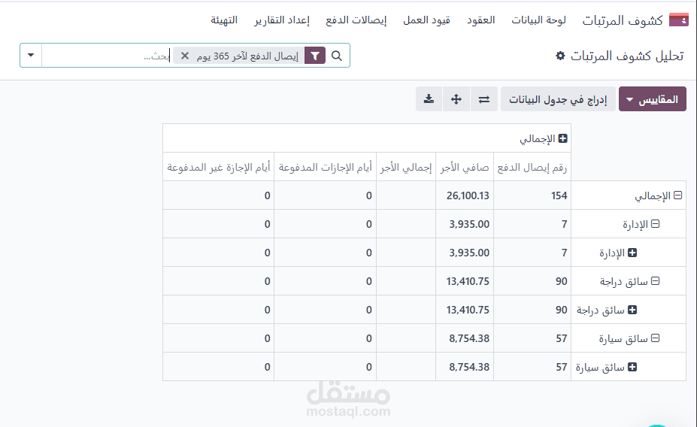Image resolution: width=697 pixels, height=427 pixels.
Task: Sort by إجمالي الأجر column header
Action: pos(406,167)
